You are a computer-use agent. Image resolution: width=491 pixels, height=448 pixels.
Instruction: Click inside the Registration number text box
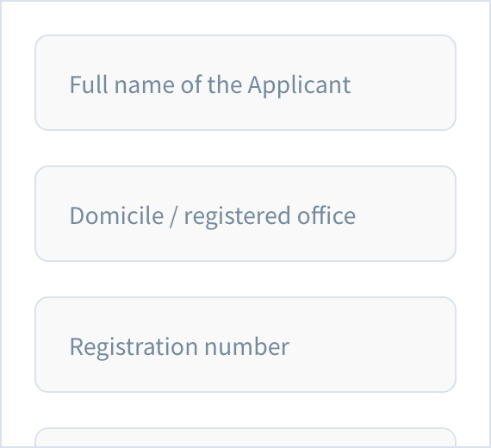tap(245, 345)
